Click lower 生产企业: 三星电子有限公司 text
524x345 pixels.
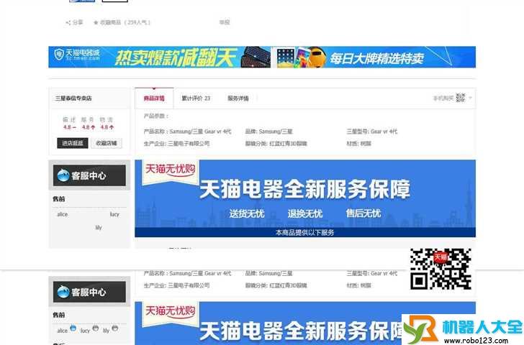coord(177,285)
